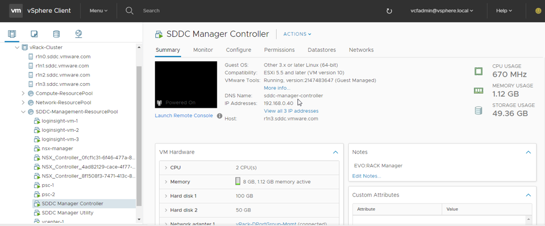Viewport: 545px width, 226px height.
Task: Open the ACTIONS dropdown
Action: pos(297,34)
